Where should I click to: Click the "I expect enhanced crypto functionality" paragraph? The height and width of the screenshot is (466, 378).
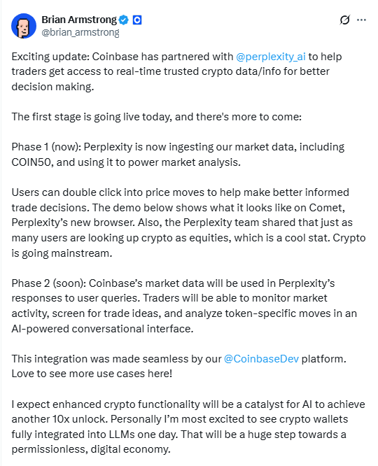coord(188,427)
